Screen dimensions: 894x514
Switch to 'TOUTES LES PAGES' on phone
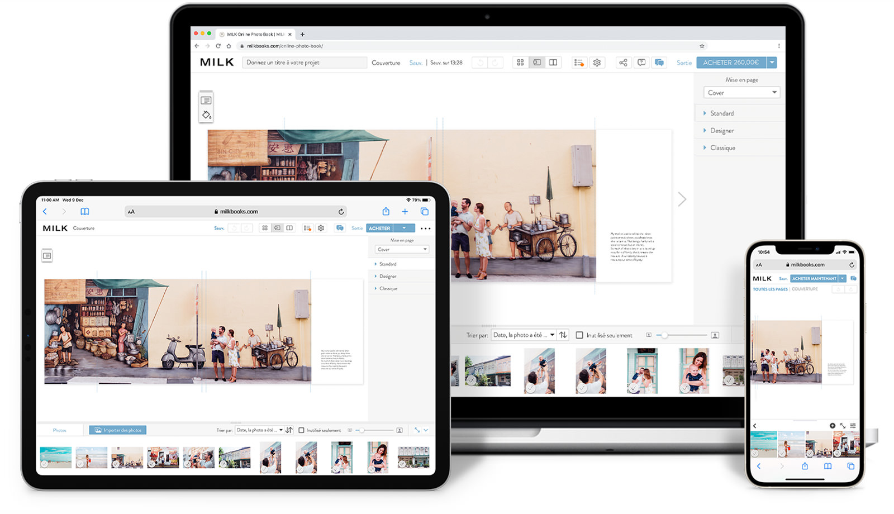[770, 289]
